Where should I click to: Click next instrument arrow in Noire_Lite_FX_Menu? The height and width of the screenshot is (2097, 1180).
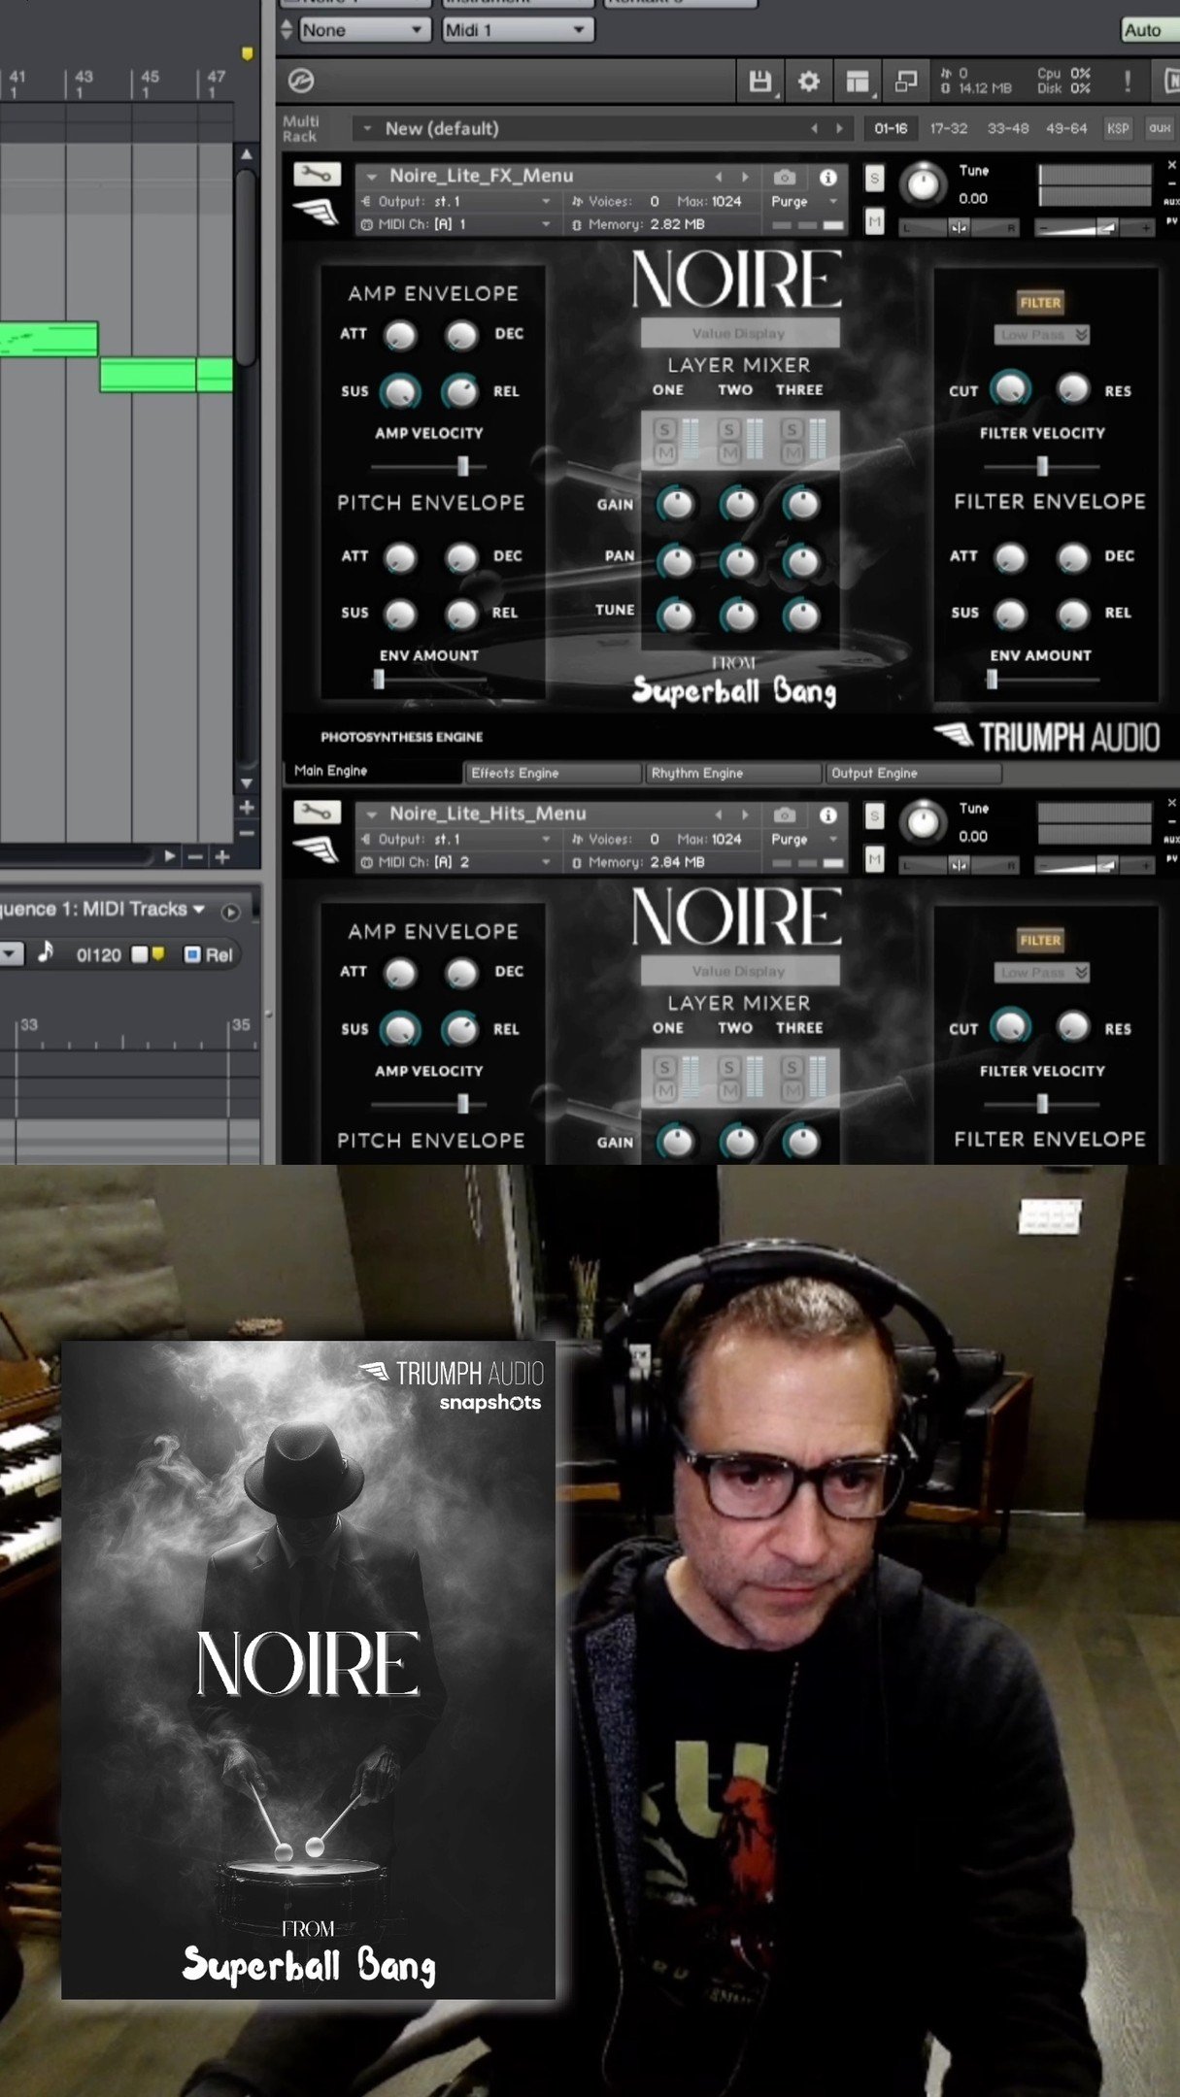point(746,177)
